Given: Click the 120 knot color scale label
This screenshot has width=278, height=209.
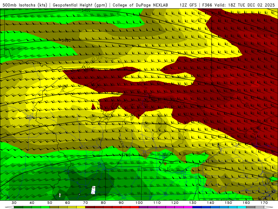Looking at the screenshot, I should (x=175, y=203).
